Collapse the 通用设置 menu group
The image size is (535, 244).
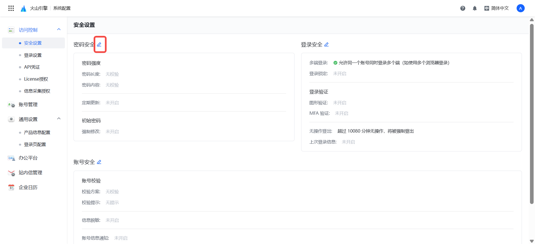point(59,119)
